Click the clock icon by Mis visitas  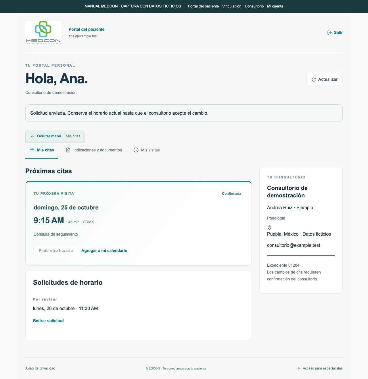point(136,150)
